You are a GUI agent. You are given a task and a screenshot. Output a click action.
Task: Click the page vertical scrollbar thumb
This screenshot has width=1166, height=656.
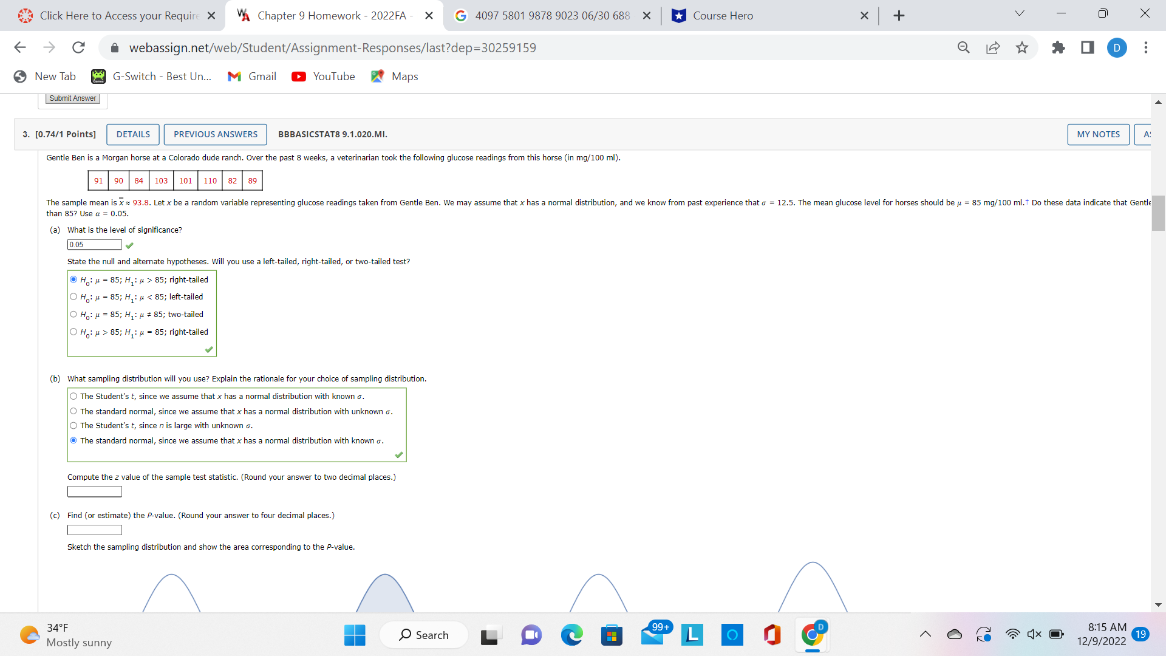click(1158, 213)
